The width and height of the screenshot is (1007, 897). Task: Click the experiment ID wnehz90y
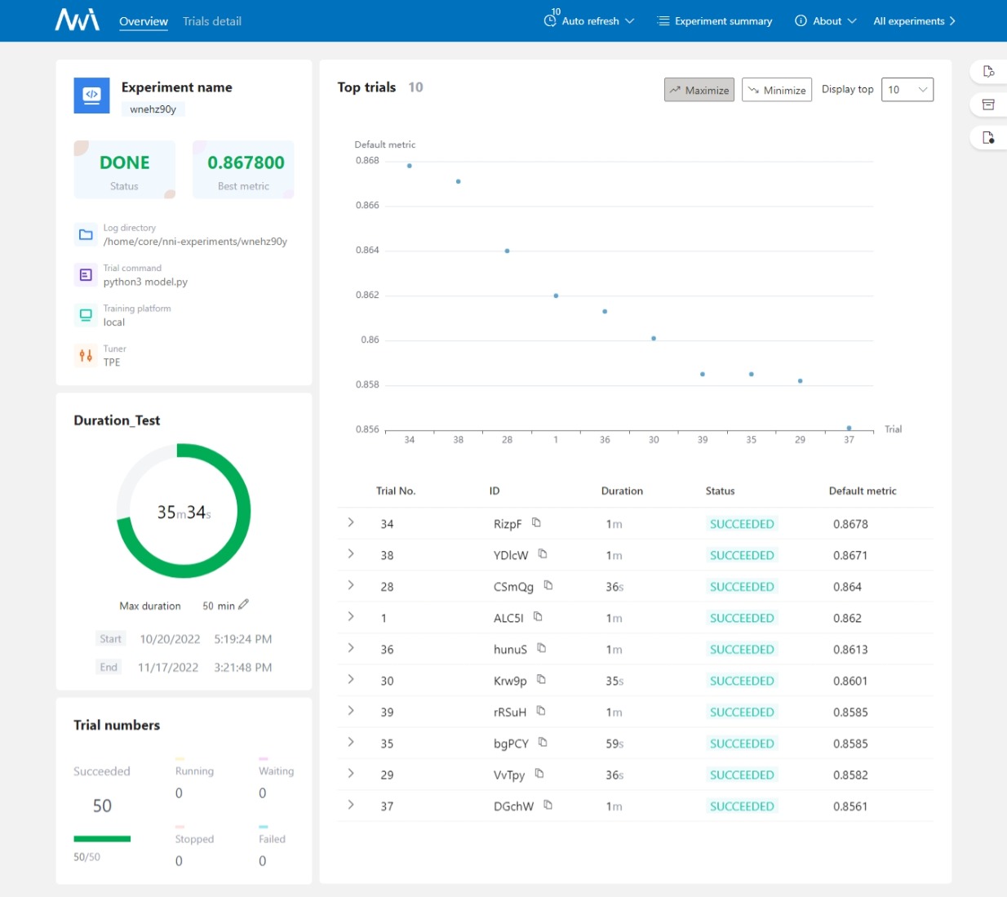click(x=153, y=109)
